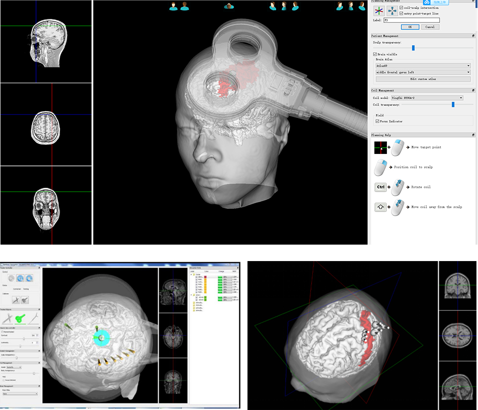Click the undock icon of Coil Management panel

coord(473,91)
